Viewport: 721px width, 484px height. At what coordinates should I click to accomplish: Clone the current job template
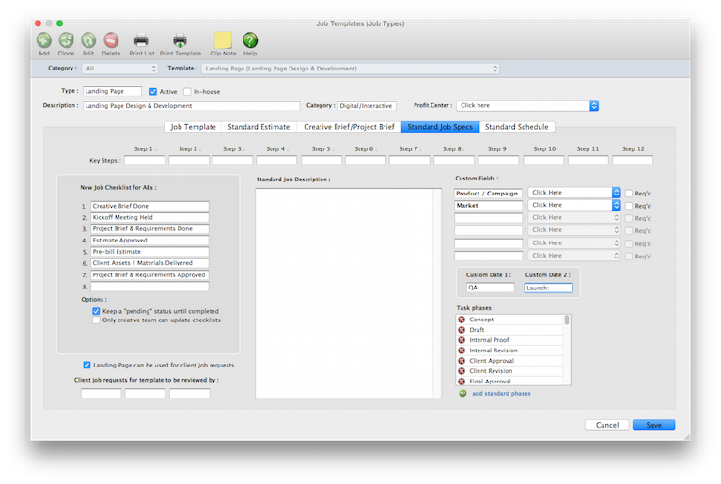click(x=67, y=40)
